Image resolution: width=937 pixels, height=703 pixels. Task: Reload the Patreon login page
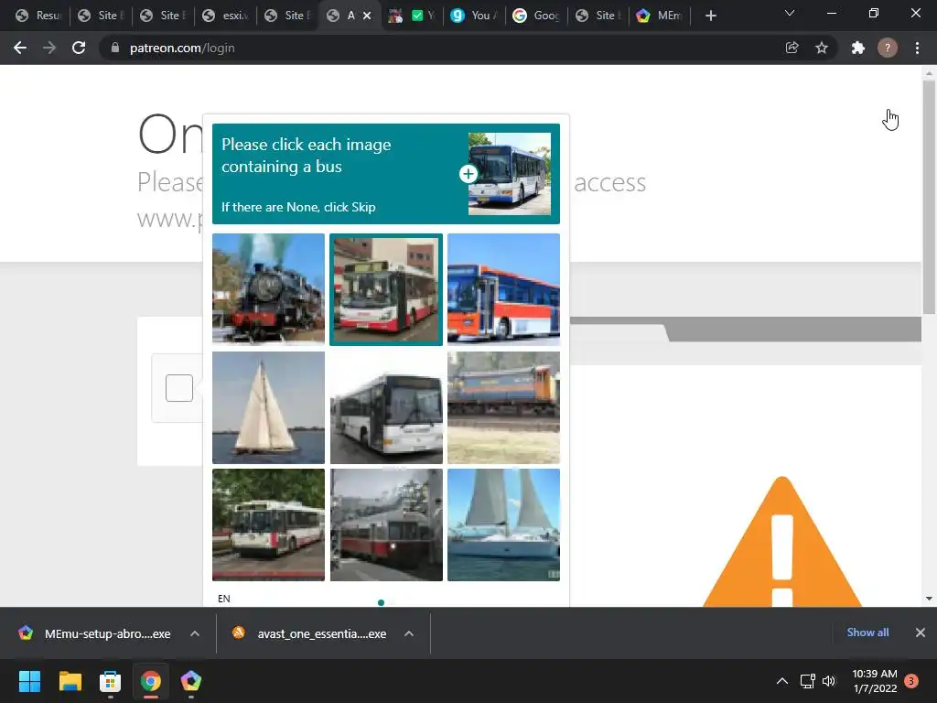(79, 48)
